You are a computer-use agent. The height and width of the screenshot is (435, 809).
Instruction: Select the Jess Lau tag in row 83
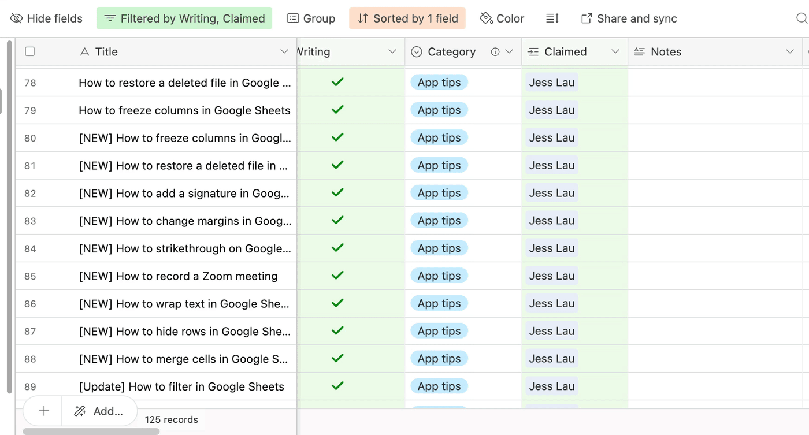pyautogui.click(x=552, y=221)
